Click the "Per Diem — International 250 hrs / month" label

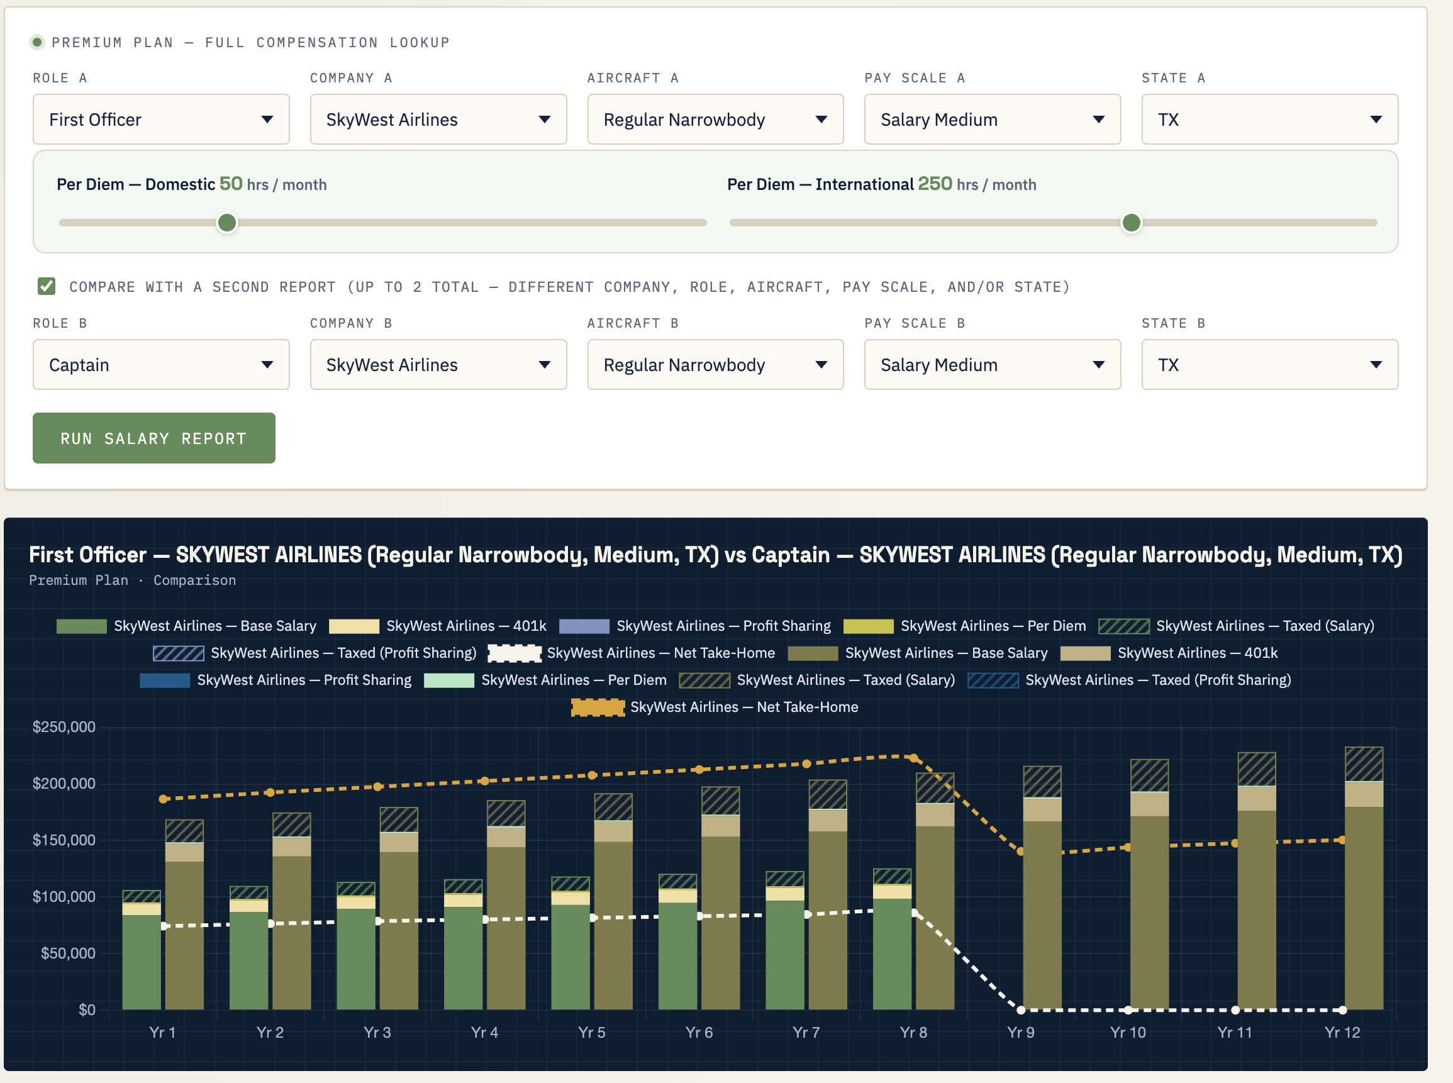point(882,184)
